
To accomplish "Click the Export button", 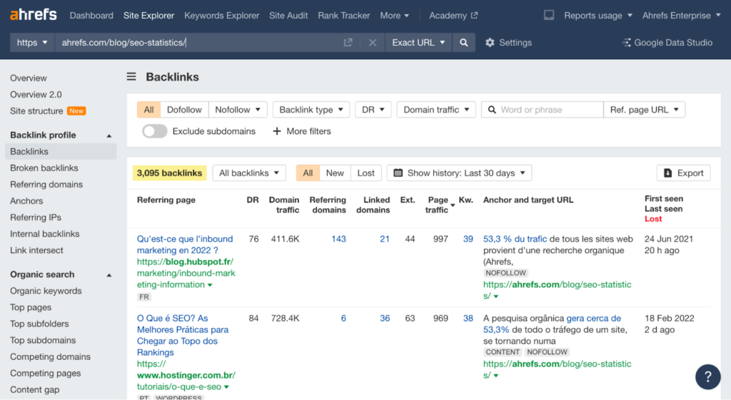I will tap(683, 173).
